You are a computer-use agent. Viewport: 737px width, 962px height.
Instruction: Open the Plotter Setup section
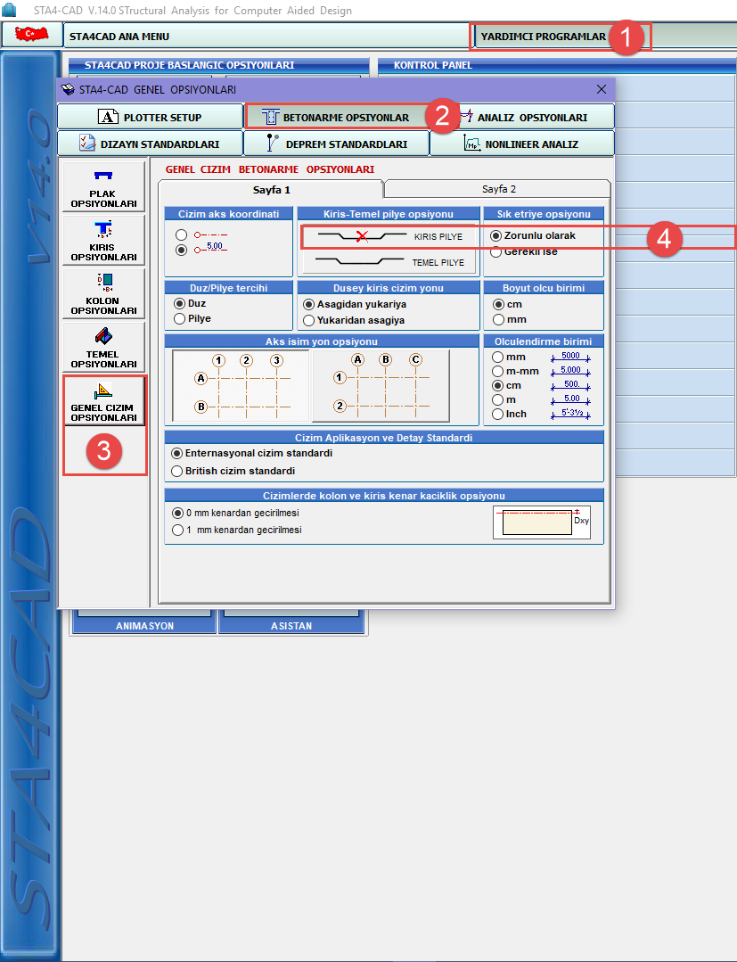(150, 117)
